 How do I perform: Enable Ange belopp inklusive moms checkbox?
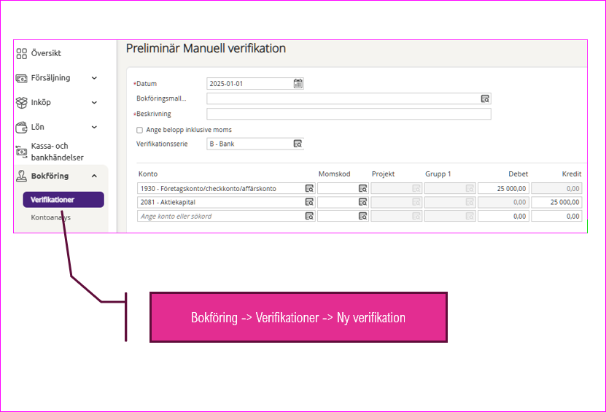click(x=139, y=131)
